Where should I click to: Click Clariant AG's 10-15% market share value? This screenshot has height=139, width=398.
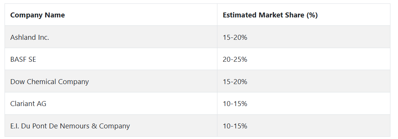click(235, 103)
